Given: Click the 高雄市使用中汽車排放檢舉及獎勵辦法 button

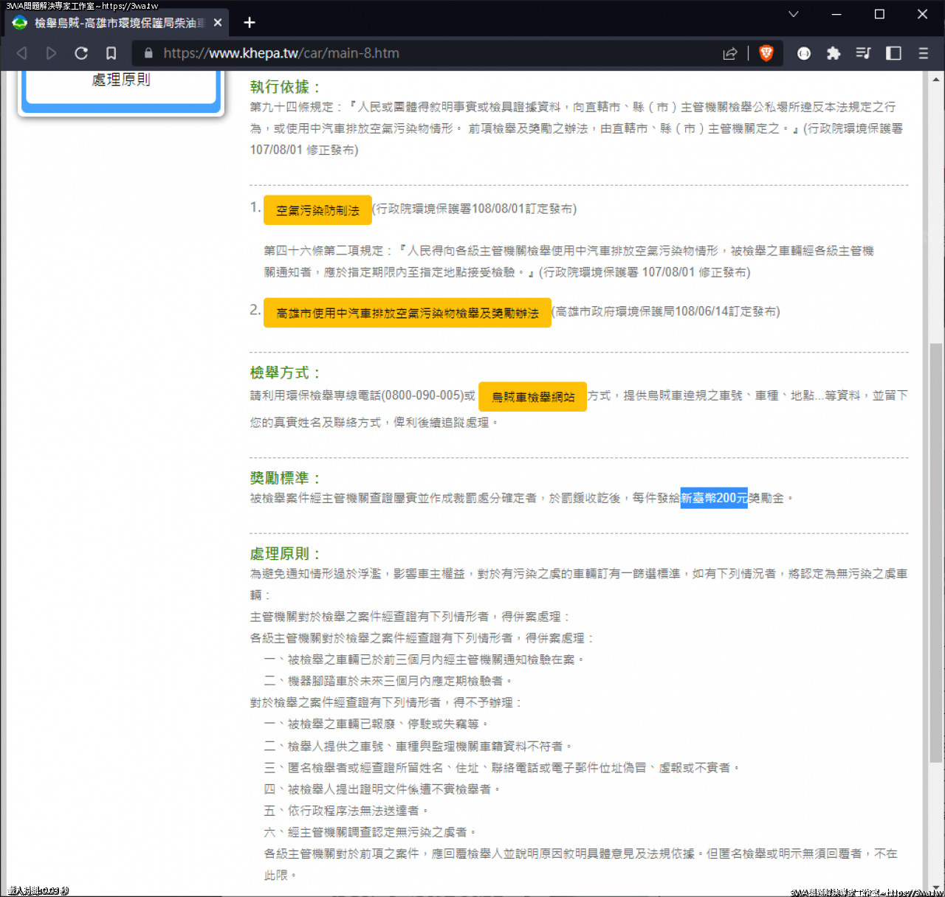Looking at the screenshot, I should click(407, 312).
